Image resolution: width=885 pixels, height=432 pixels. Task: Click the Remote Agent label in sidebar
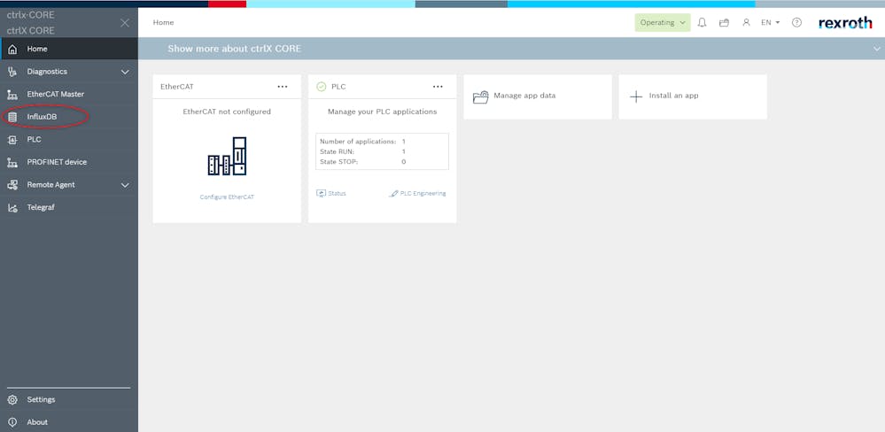click(50, 185)
